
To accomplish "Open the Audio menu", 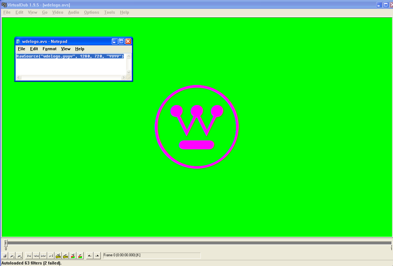I will (74, 12).
